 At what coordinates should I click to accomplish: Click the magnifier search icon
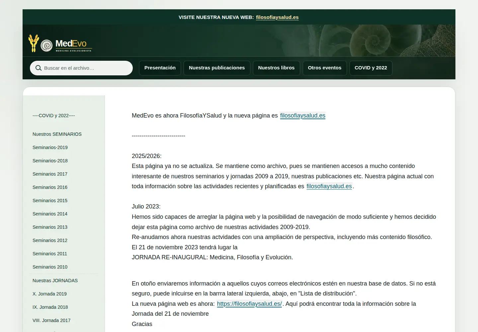click(39, 68)
